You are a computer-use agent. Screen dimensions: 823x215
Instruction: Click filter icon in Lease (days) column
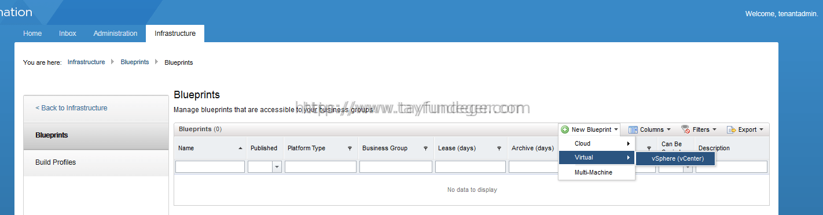499,149
